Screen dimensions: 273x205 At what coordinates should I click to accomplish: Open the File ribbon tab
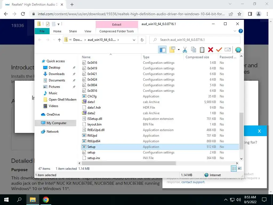pyautogui.click(x=42, y=31)
